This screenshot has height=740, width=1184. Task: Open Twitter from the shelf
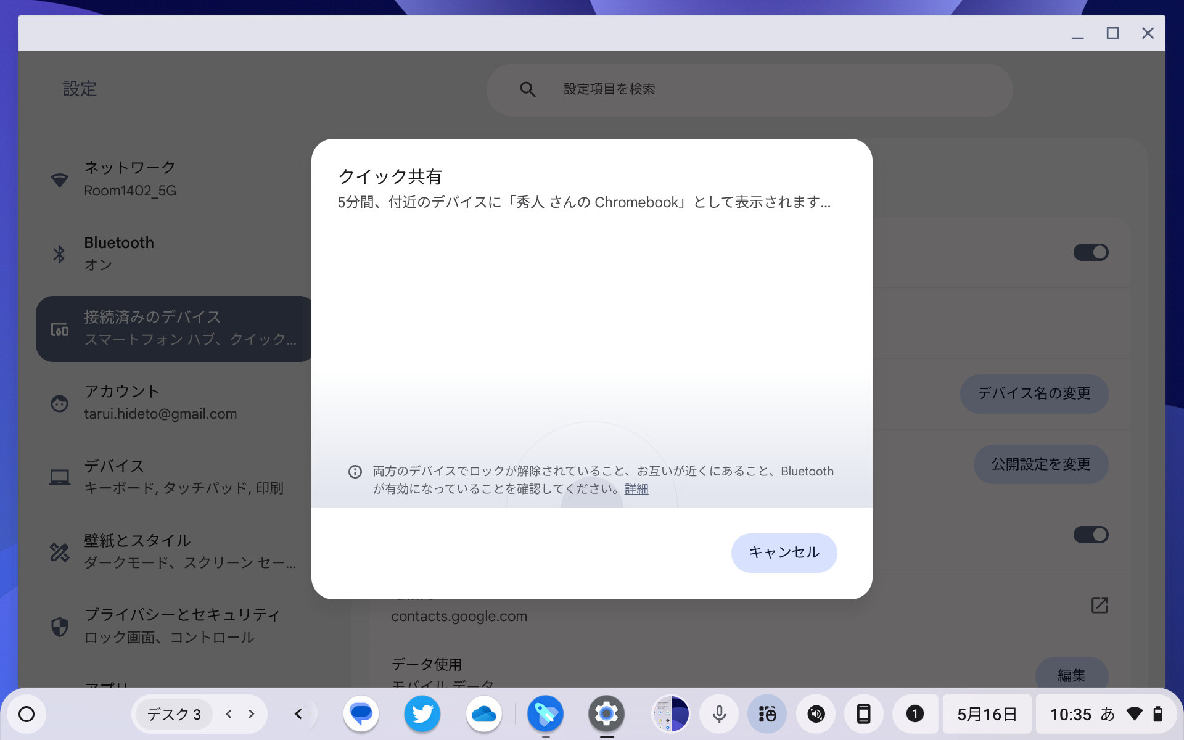tap(422, 713)
